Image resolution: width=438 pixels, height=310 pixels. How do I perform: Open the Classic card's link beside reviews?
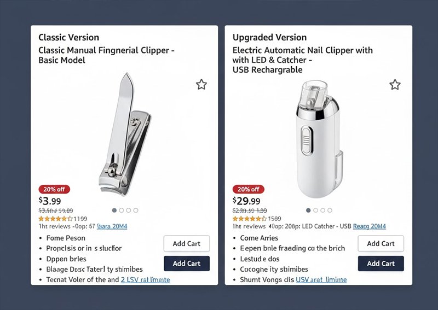coord(112,226)
